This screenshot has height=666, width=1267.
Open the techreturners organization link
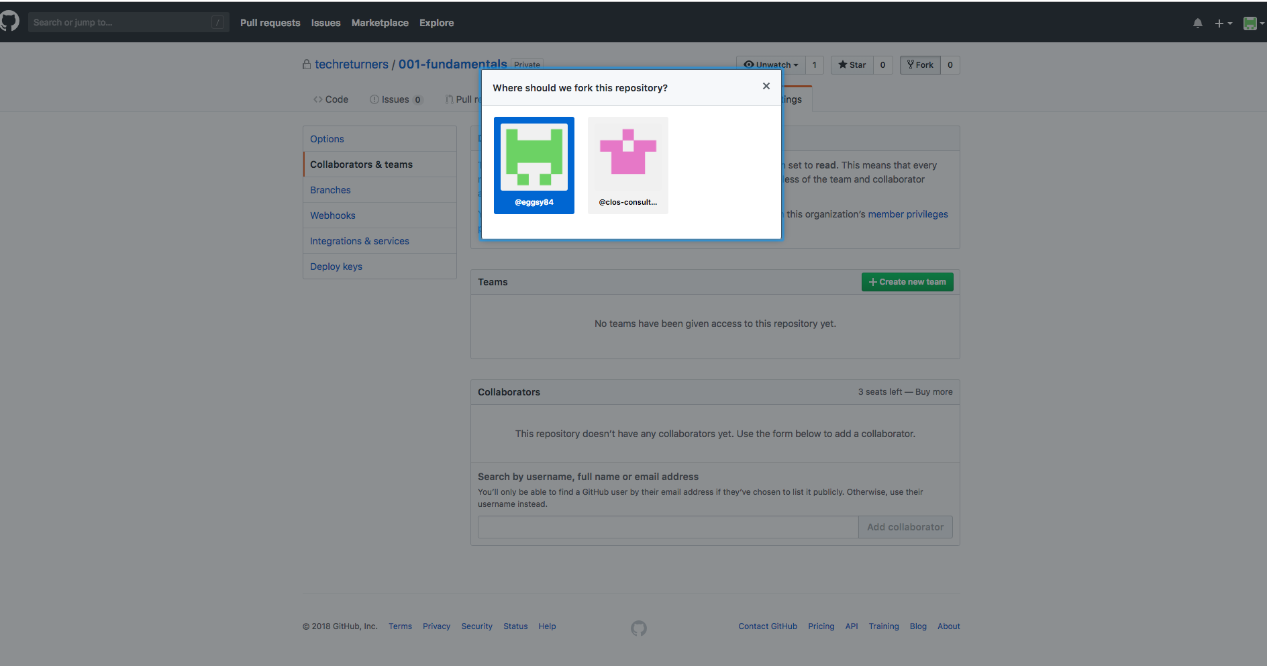pyautogui.click(x=352, y=64)
